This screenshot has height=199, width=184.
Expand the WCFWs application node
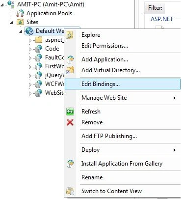coord(30,85)
